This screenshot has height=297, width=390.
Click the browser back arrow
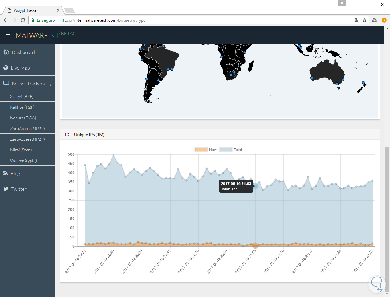6,20
